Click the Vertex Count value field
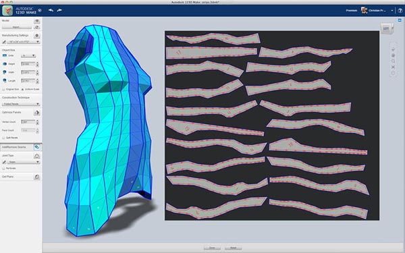The image size is (405, 253). [28, 122]
